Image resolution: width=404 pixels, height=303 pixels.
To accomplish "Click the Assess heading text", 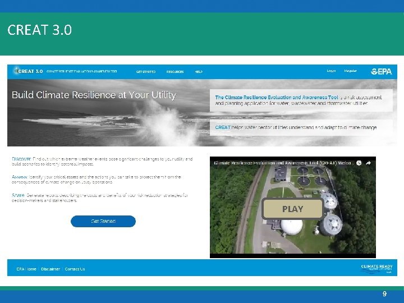I will [20, 177].
